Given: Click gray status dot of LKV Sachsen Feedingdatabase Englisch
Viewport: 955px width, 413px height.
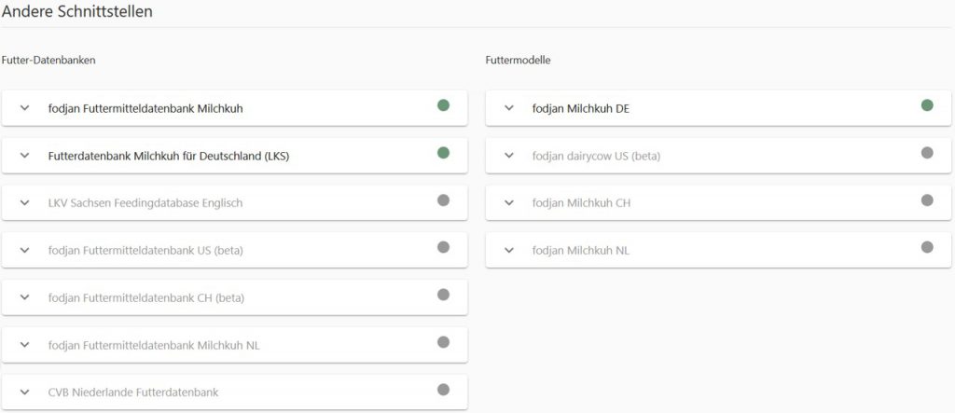Looking at the screenshot, I should [443, 200].
